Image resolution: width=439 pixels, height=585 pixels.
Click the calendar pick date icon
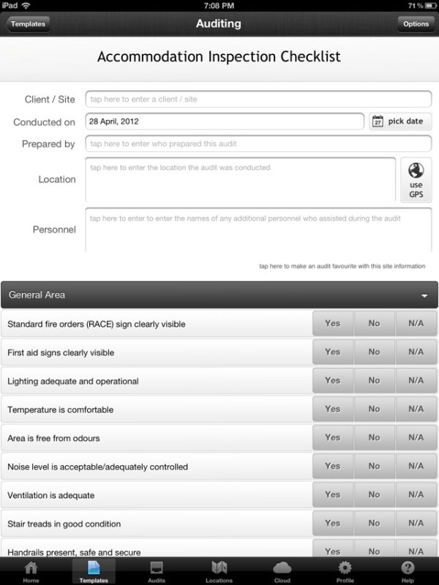tap(378, 121)
